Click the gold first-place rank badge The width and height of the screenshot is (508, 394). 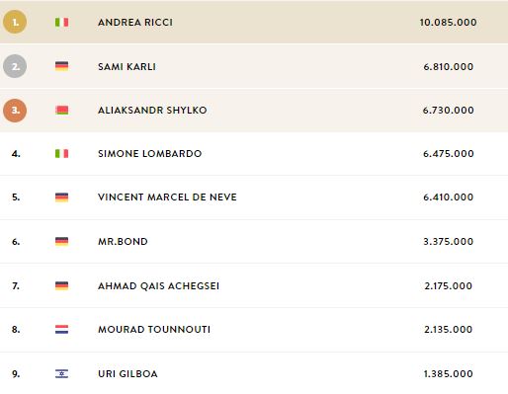(15, 22)
